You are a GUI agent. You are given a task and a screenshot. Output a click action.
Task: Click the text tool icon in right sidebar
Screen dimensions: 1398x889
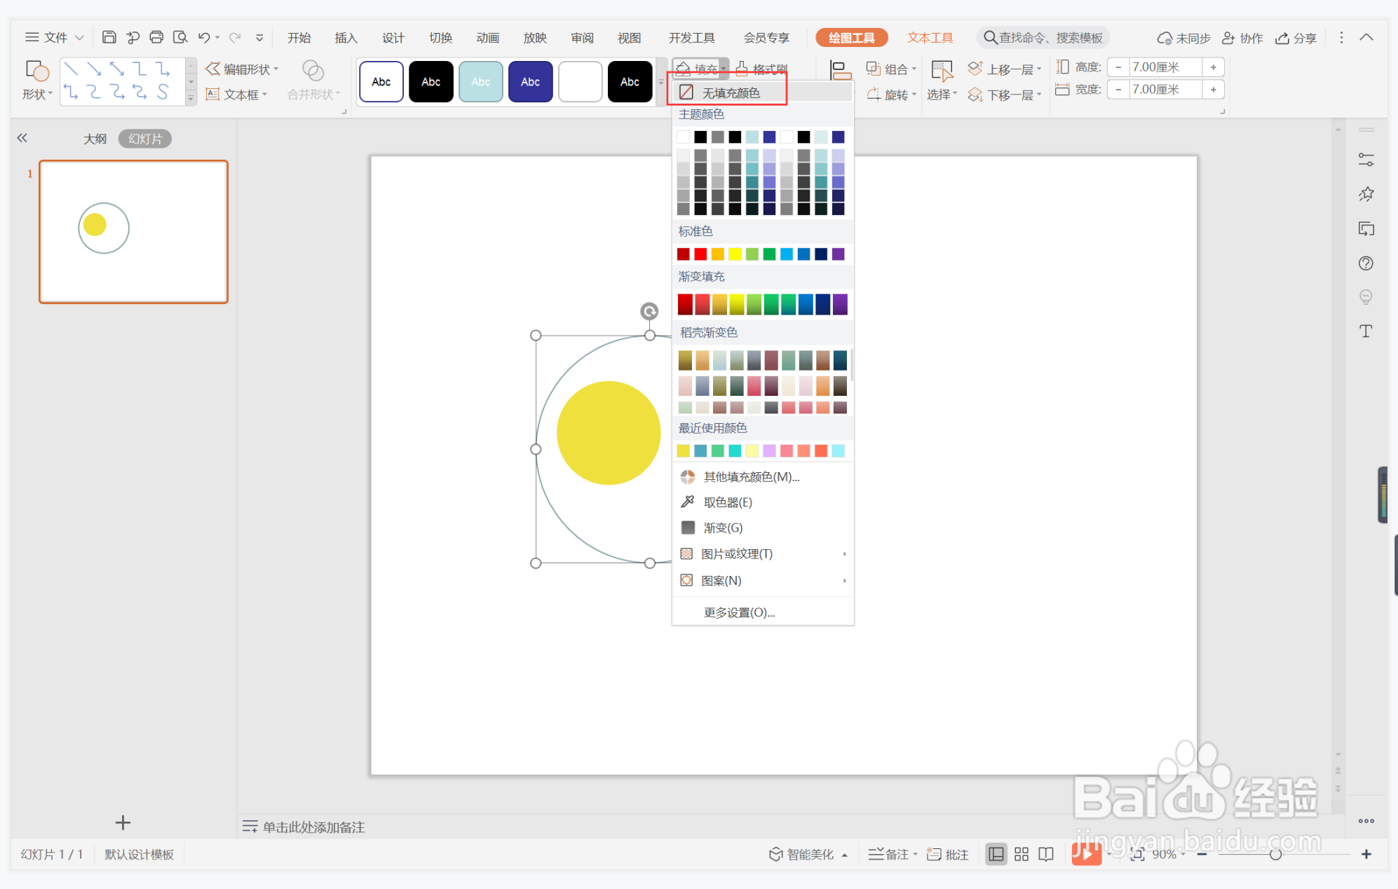(x=1366, y=331)
